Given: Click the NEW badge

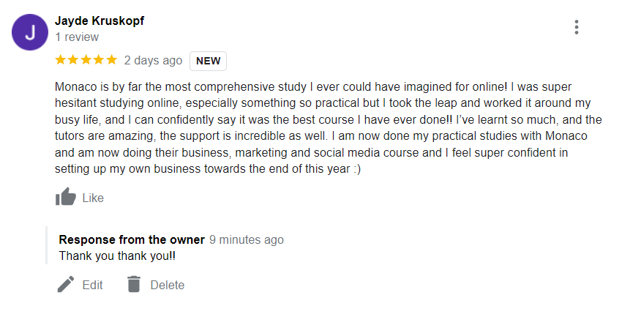Looking at the screenshot, I should [x=209, y=61].
